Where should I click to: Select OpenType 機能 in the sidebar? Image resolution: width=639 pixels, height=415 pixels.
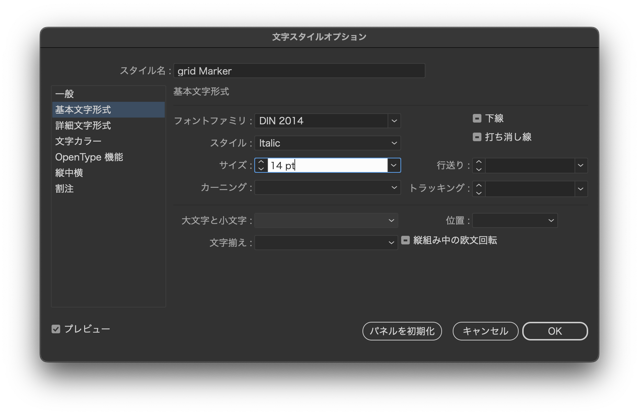[89, 157]
